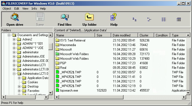Click the Open drive toolbar icon
The image size is (192, 106).
point(15,17)
